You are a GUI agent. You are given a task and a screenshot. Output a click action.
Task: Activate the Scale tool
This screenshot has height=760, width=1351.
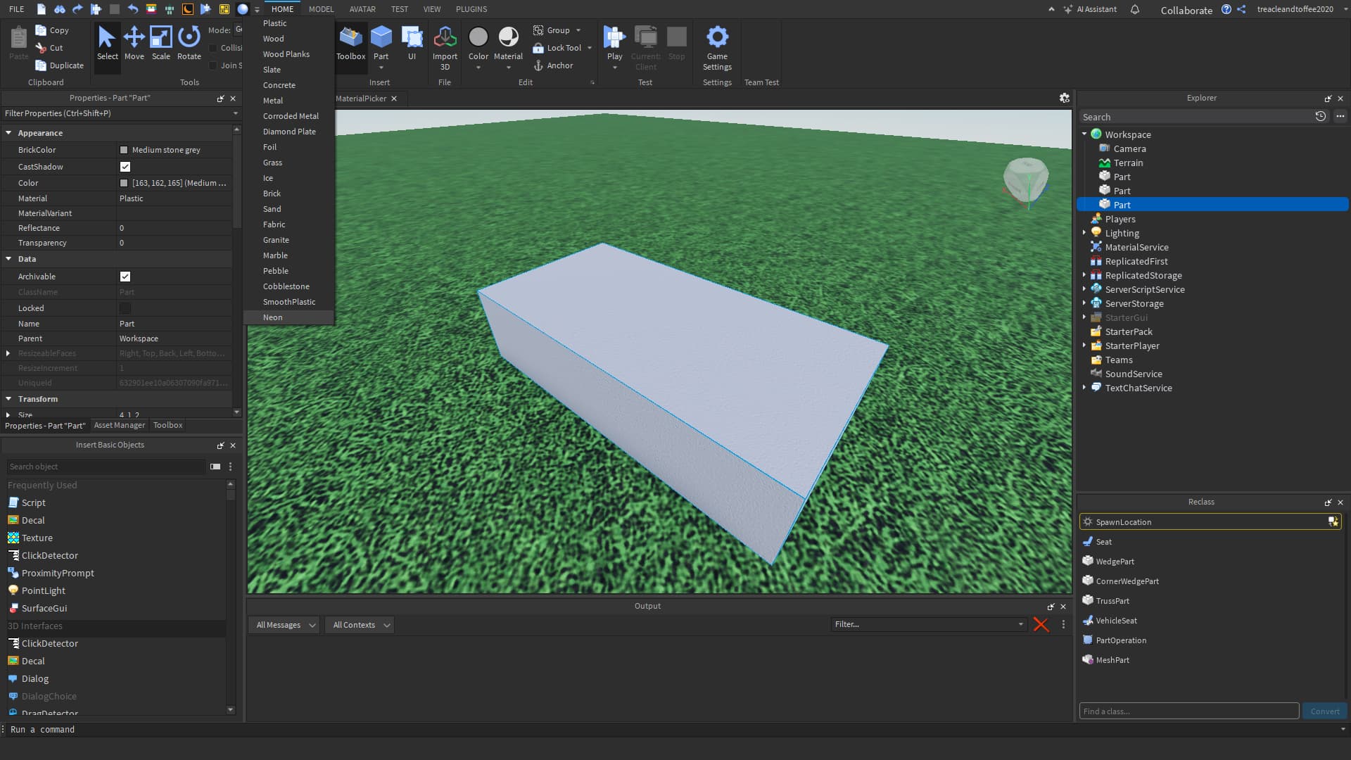point(160,44)
